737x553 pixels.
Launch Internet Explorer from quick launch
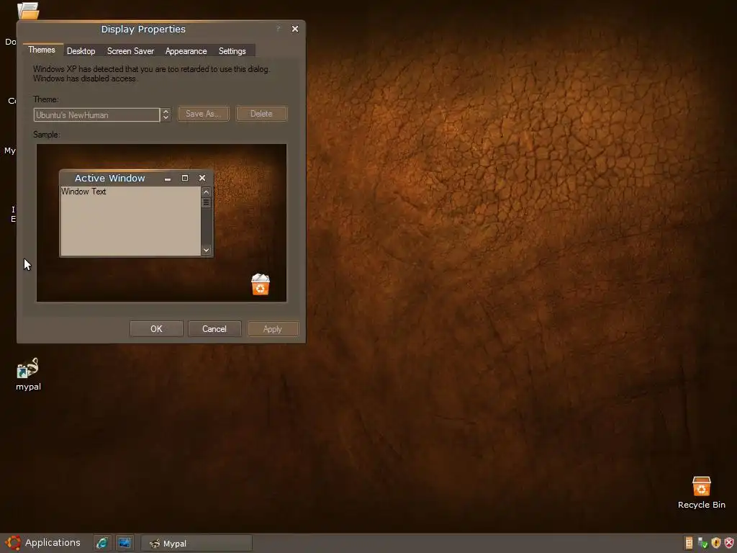click(x=101, y=543)
